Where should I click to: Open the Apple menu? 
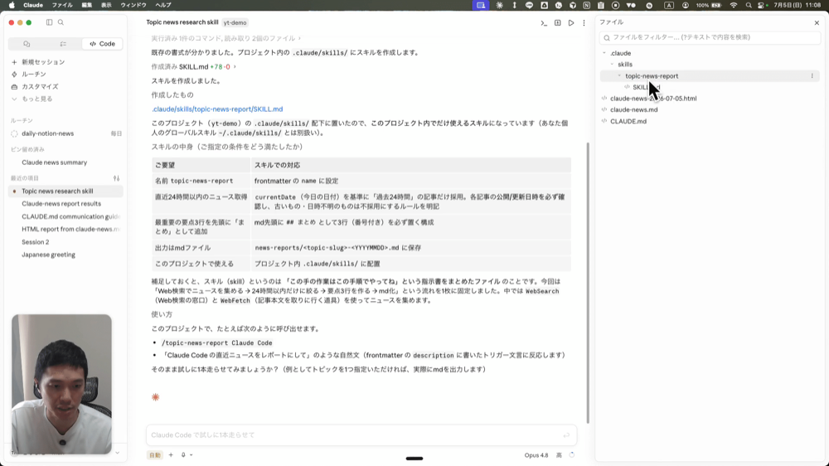click(x=12, y=5)
